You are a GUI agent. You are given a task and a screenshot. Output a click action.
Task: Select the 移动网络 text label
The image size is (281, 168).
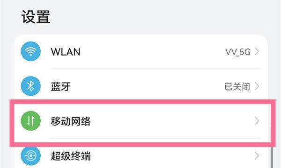click(71, 121)
